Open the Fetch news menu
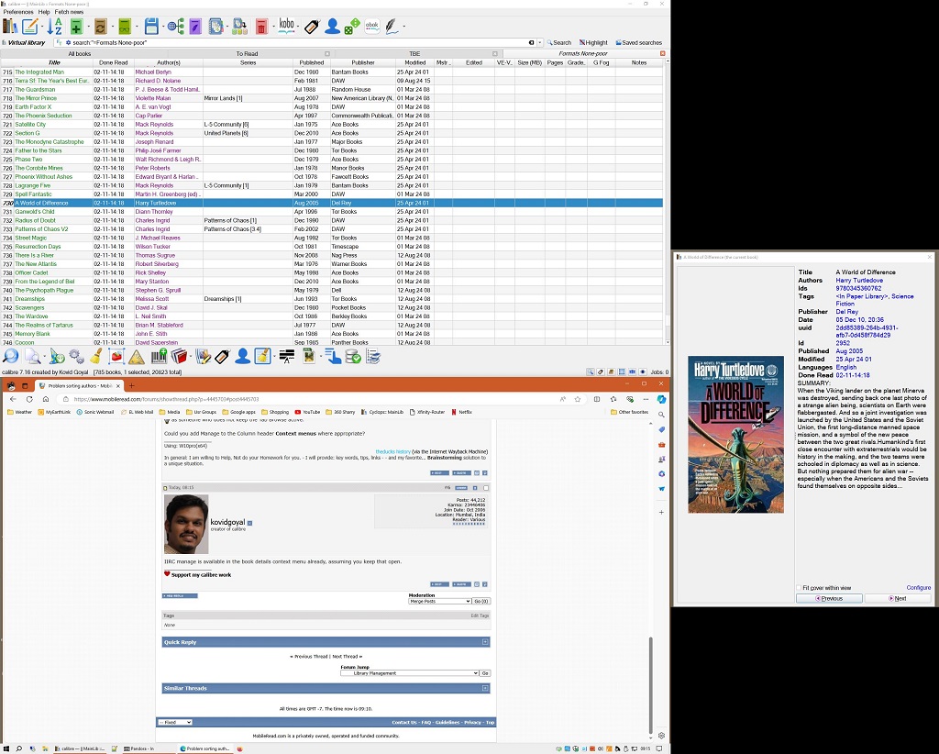 69,12
